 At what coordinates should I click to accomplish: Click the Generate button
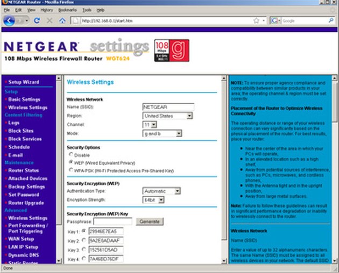point(150,221)
